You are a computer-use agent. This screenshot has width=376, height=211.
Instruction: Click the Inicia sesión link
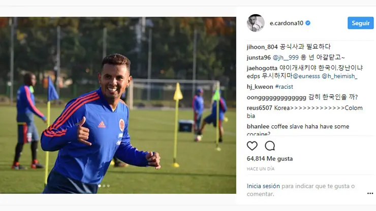point(263,186)
